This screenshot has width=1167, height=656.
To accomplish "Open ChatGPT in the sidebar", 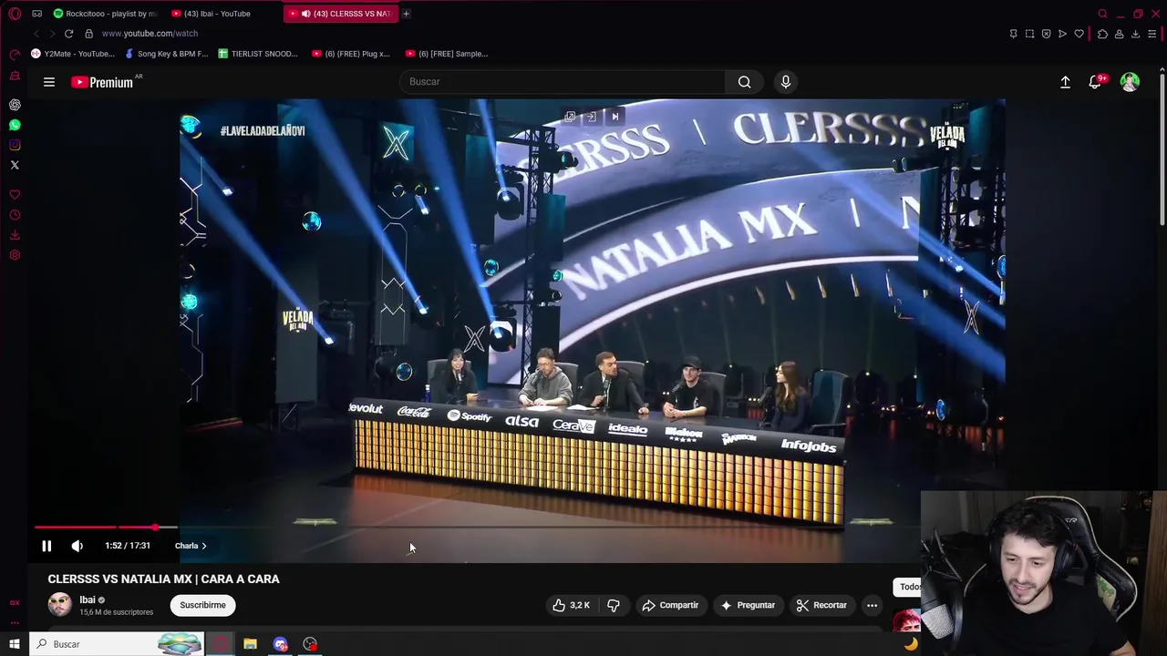I will pyautogui.click(x=15, y=105).
